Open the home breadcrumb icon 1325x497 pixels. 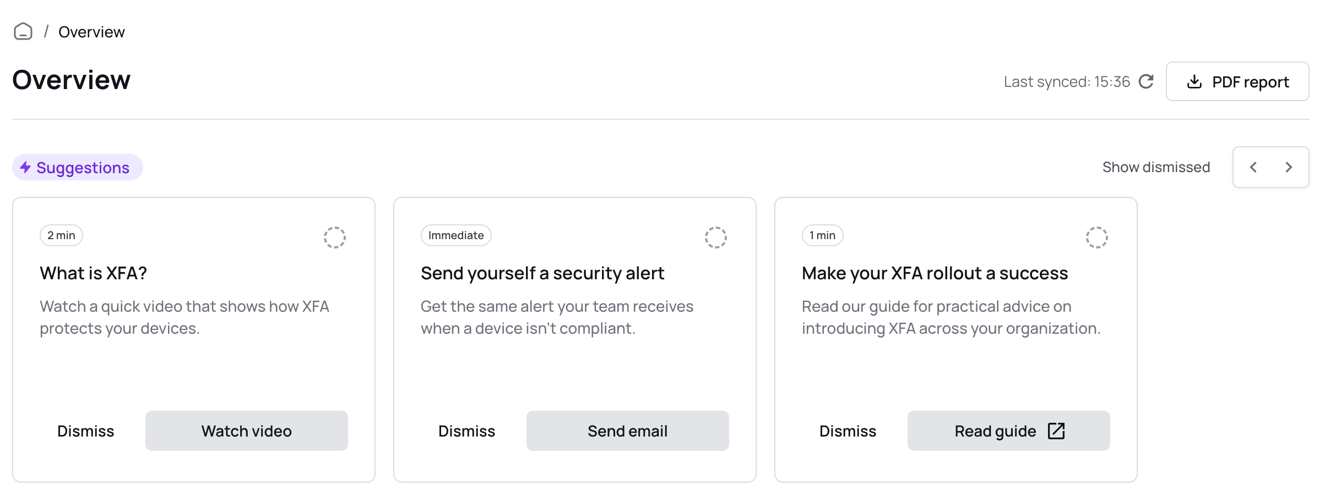pos(23,31)
